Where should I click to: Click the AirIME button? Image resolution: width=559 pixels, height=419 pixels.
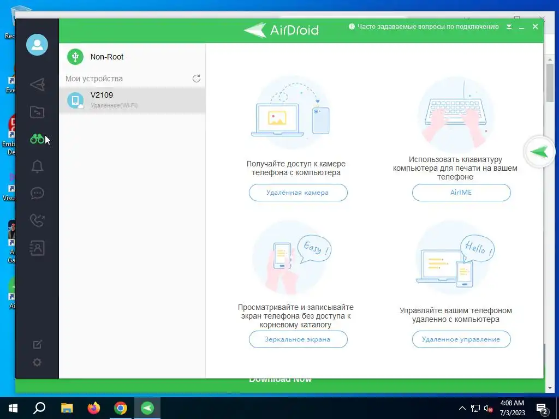[x=461, y=193]
